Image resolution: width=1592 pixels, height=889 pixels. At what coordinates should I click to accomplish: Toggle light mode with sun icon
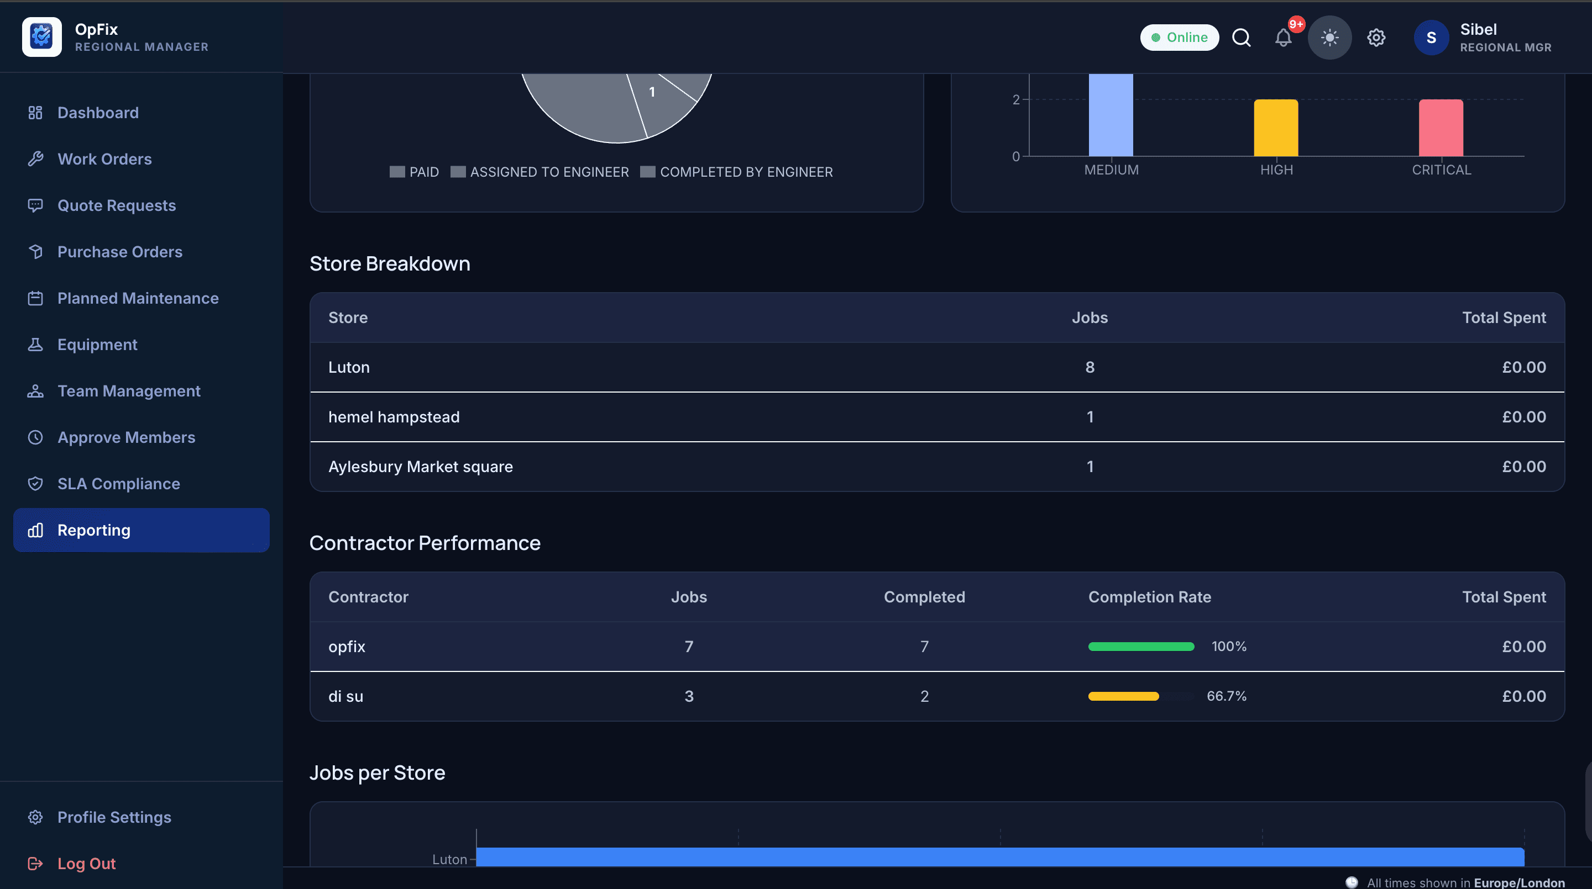point(1329,38)
